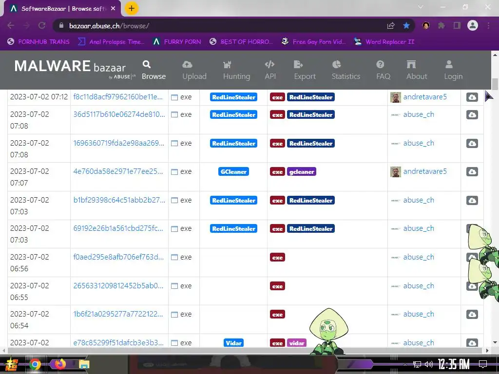Screen dimensions: 499x374
Task: Open hash 1696360719fda2e98aa269...
Action: pyautogui.click(x=119, y=143)
